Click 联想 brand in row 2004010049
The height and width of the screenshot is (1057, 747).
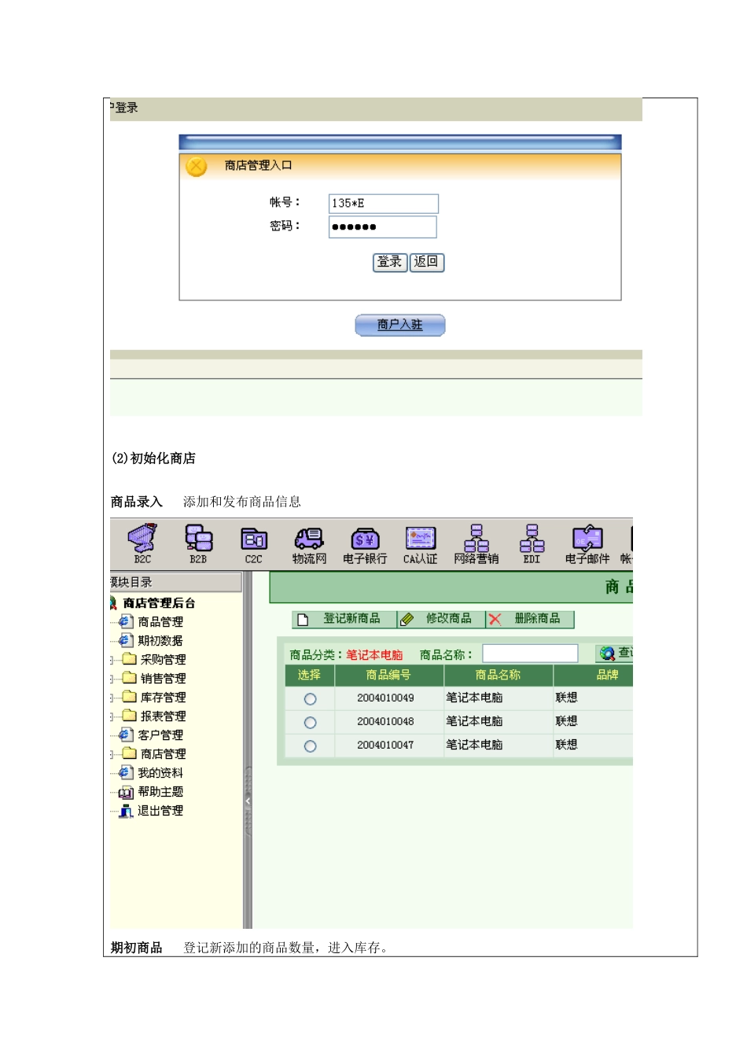click(566, 698)
